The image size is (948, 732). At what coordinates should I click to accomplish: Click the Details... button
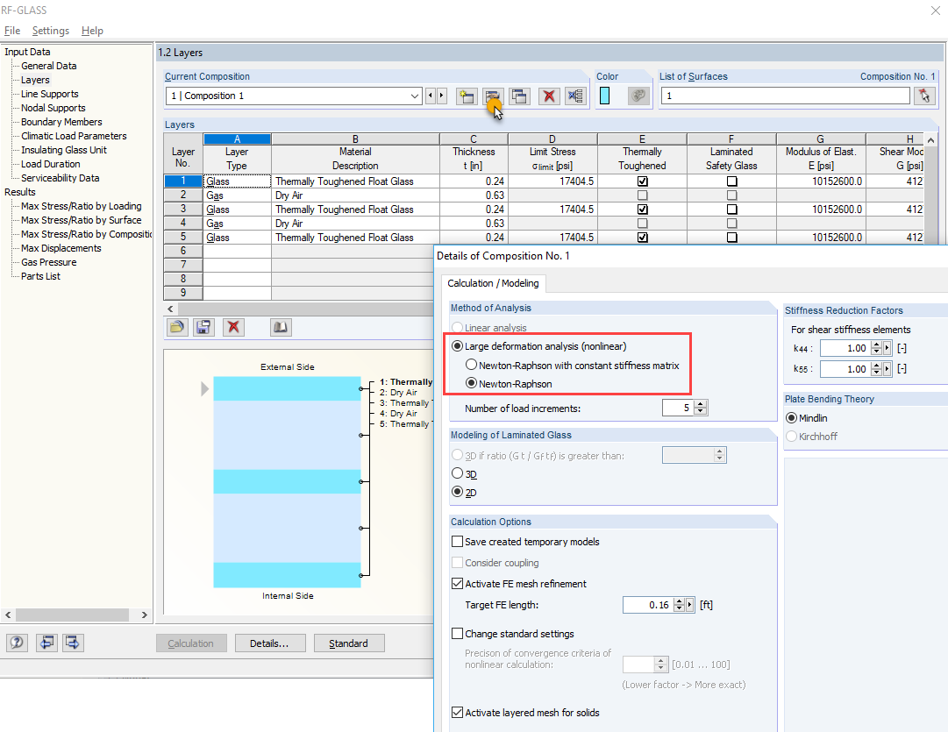(x=269, y=643)
